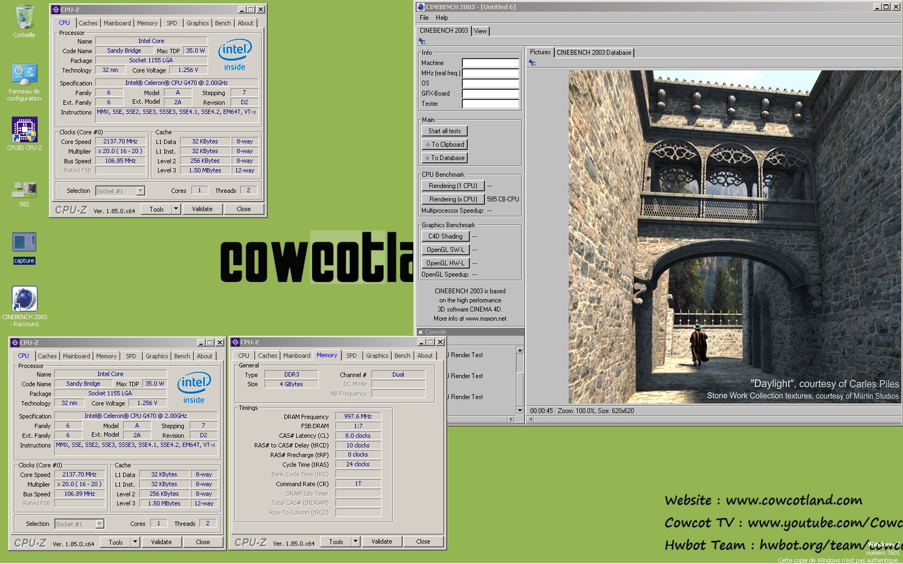Switch to Mainboard tab in top CPU-Z
Image resolution: width=903 pixels, height=564 pixels.
tap(117, 23)
